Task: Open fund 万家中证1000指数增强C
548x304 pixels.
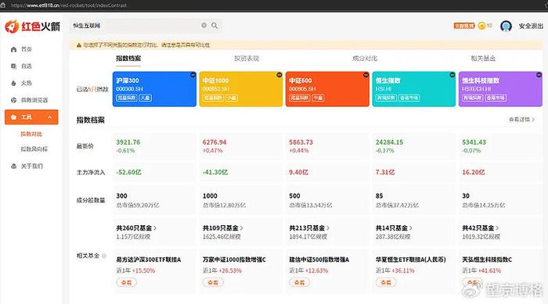Action: pos(234,259)
